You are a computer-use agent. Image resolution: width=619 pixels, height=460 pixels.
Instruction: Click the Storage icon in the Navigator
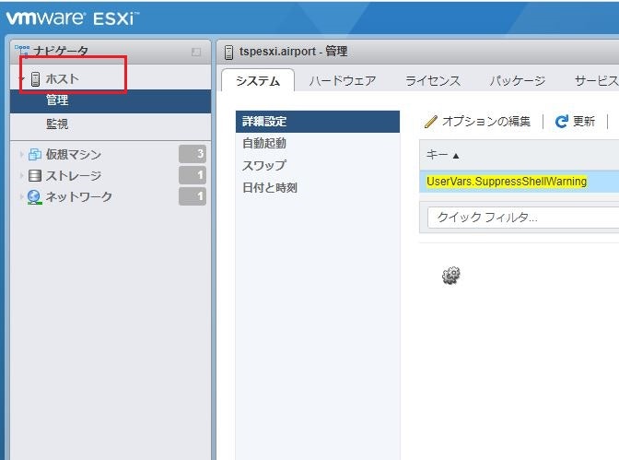[x=35, y=175]
